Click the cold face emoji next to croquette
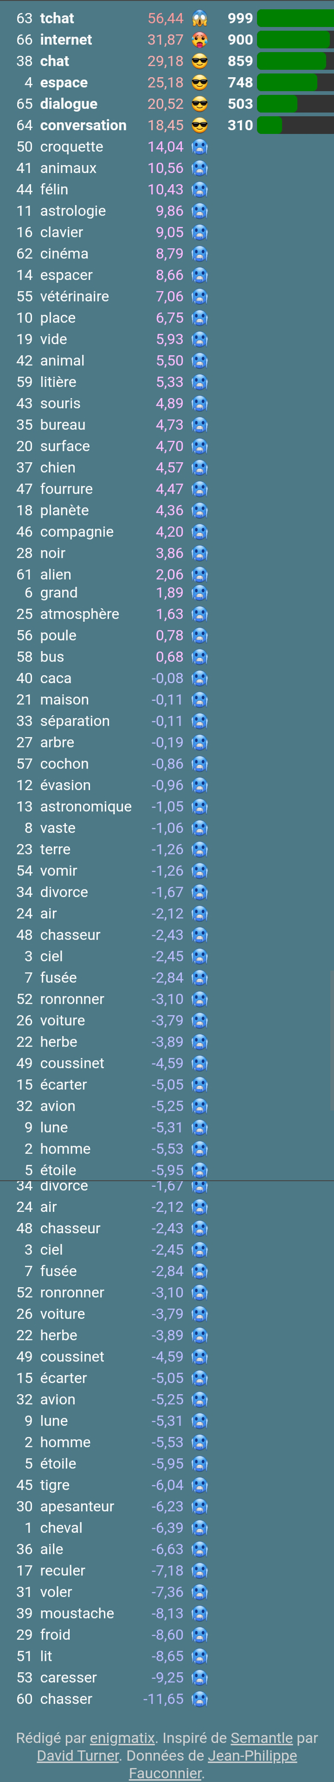Image resolution: width=334 pixels, height=1782 pixels. pyautogui.click(x=199, y=146)
